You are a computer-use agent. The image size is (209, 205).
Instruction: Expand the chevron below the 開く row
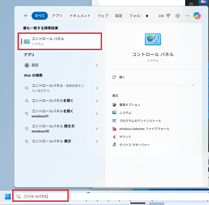193,85
